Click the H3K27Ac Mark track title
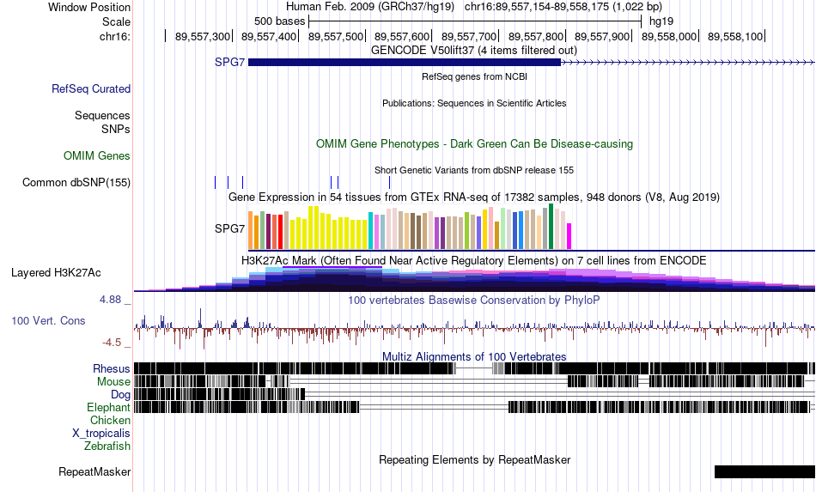This screenshot has height=492, width=816. click(x=474, y=260)
